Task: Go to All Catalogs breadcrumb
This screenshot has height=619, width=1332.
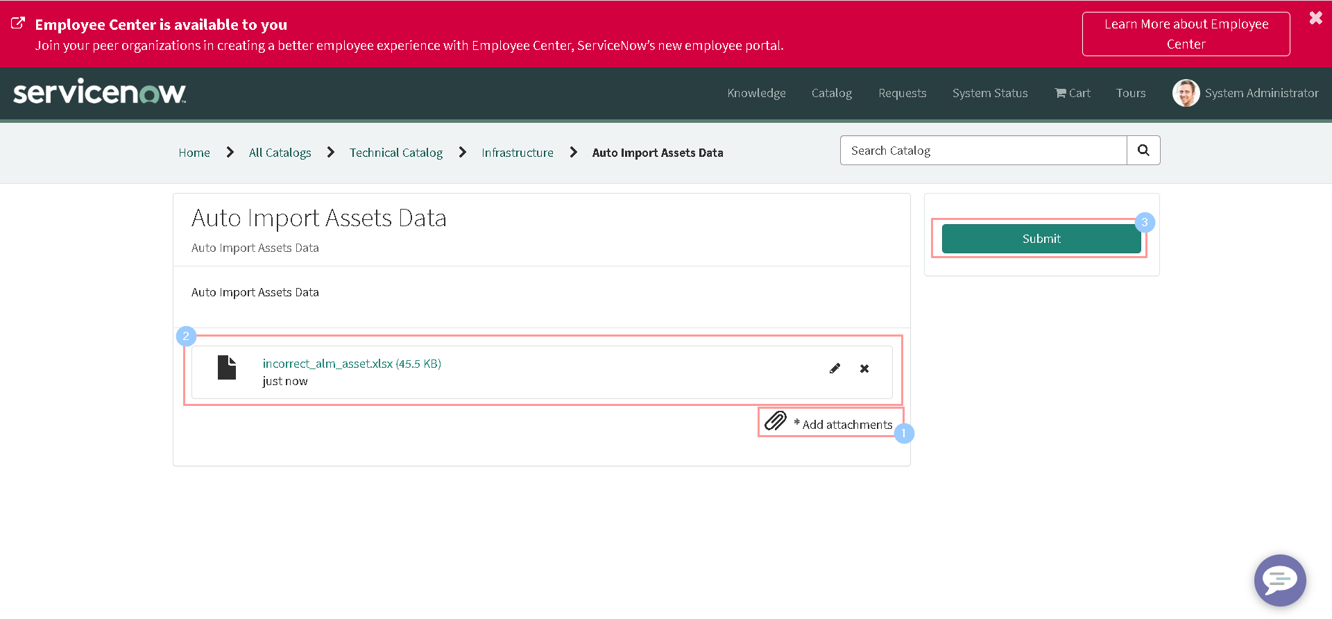Action: (x=280, y=153)
